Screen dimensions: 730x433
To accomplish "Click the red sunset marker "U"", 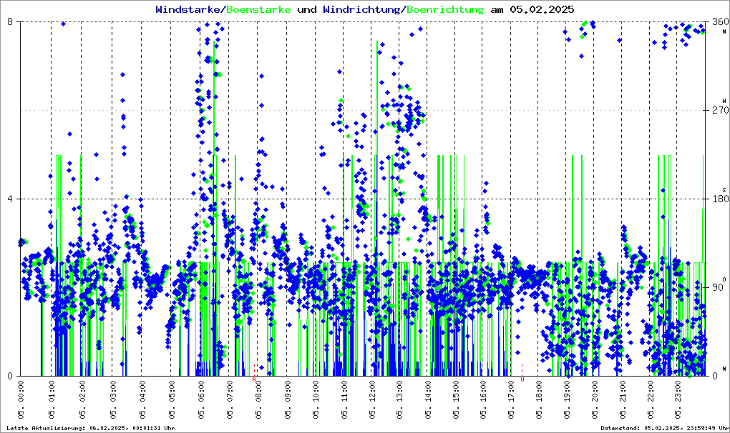I will pos(522,380).
